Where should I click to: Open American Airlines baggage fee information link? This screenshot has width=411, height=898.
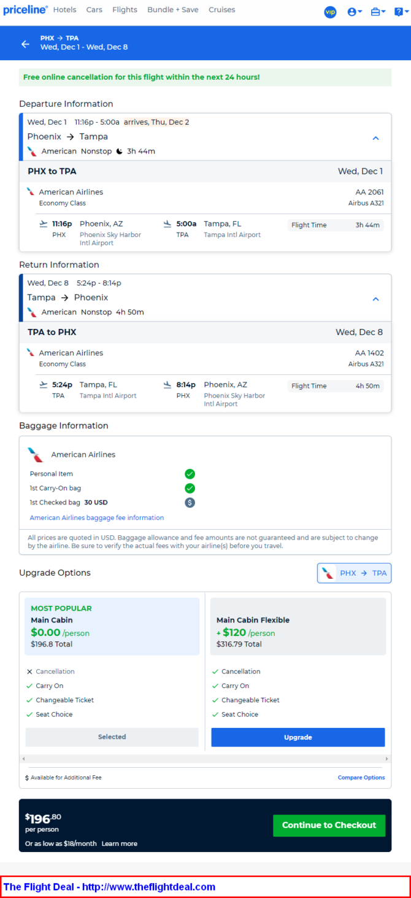97,518
